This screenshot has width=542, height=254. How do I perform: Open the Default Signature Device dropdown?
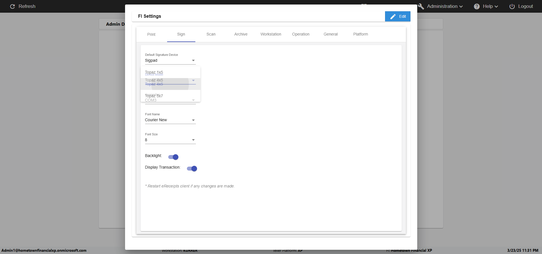pyautogui.click(x=170, y=61)
